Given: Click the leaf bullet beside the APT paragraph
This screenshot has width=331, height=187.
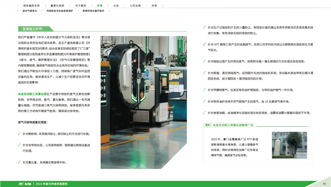Looking at the screenshot, I should (204, 44).
